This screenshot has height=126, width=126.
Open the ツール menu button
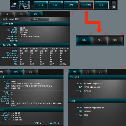coord(41,5)
